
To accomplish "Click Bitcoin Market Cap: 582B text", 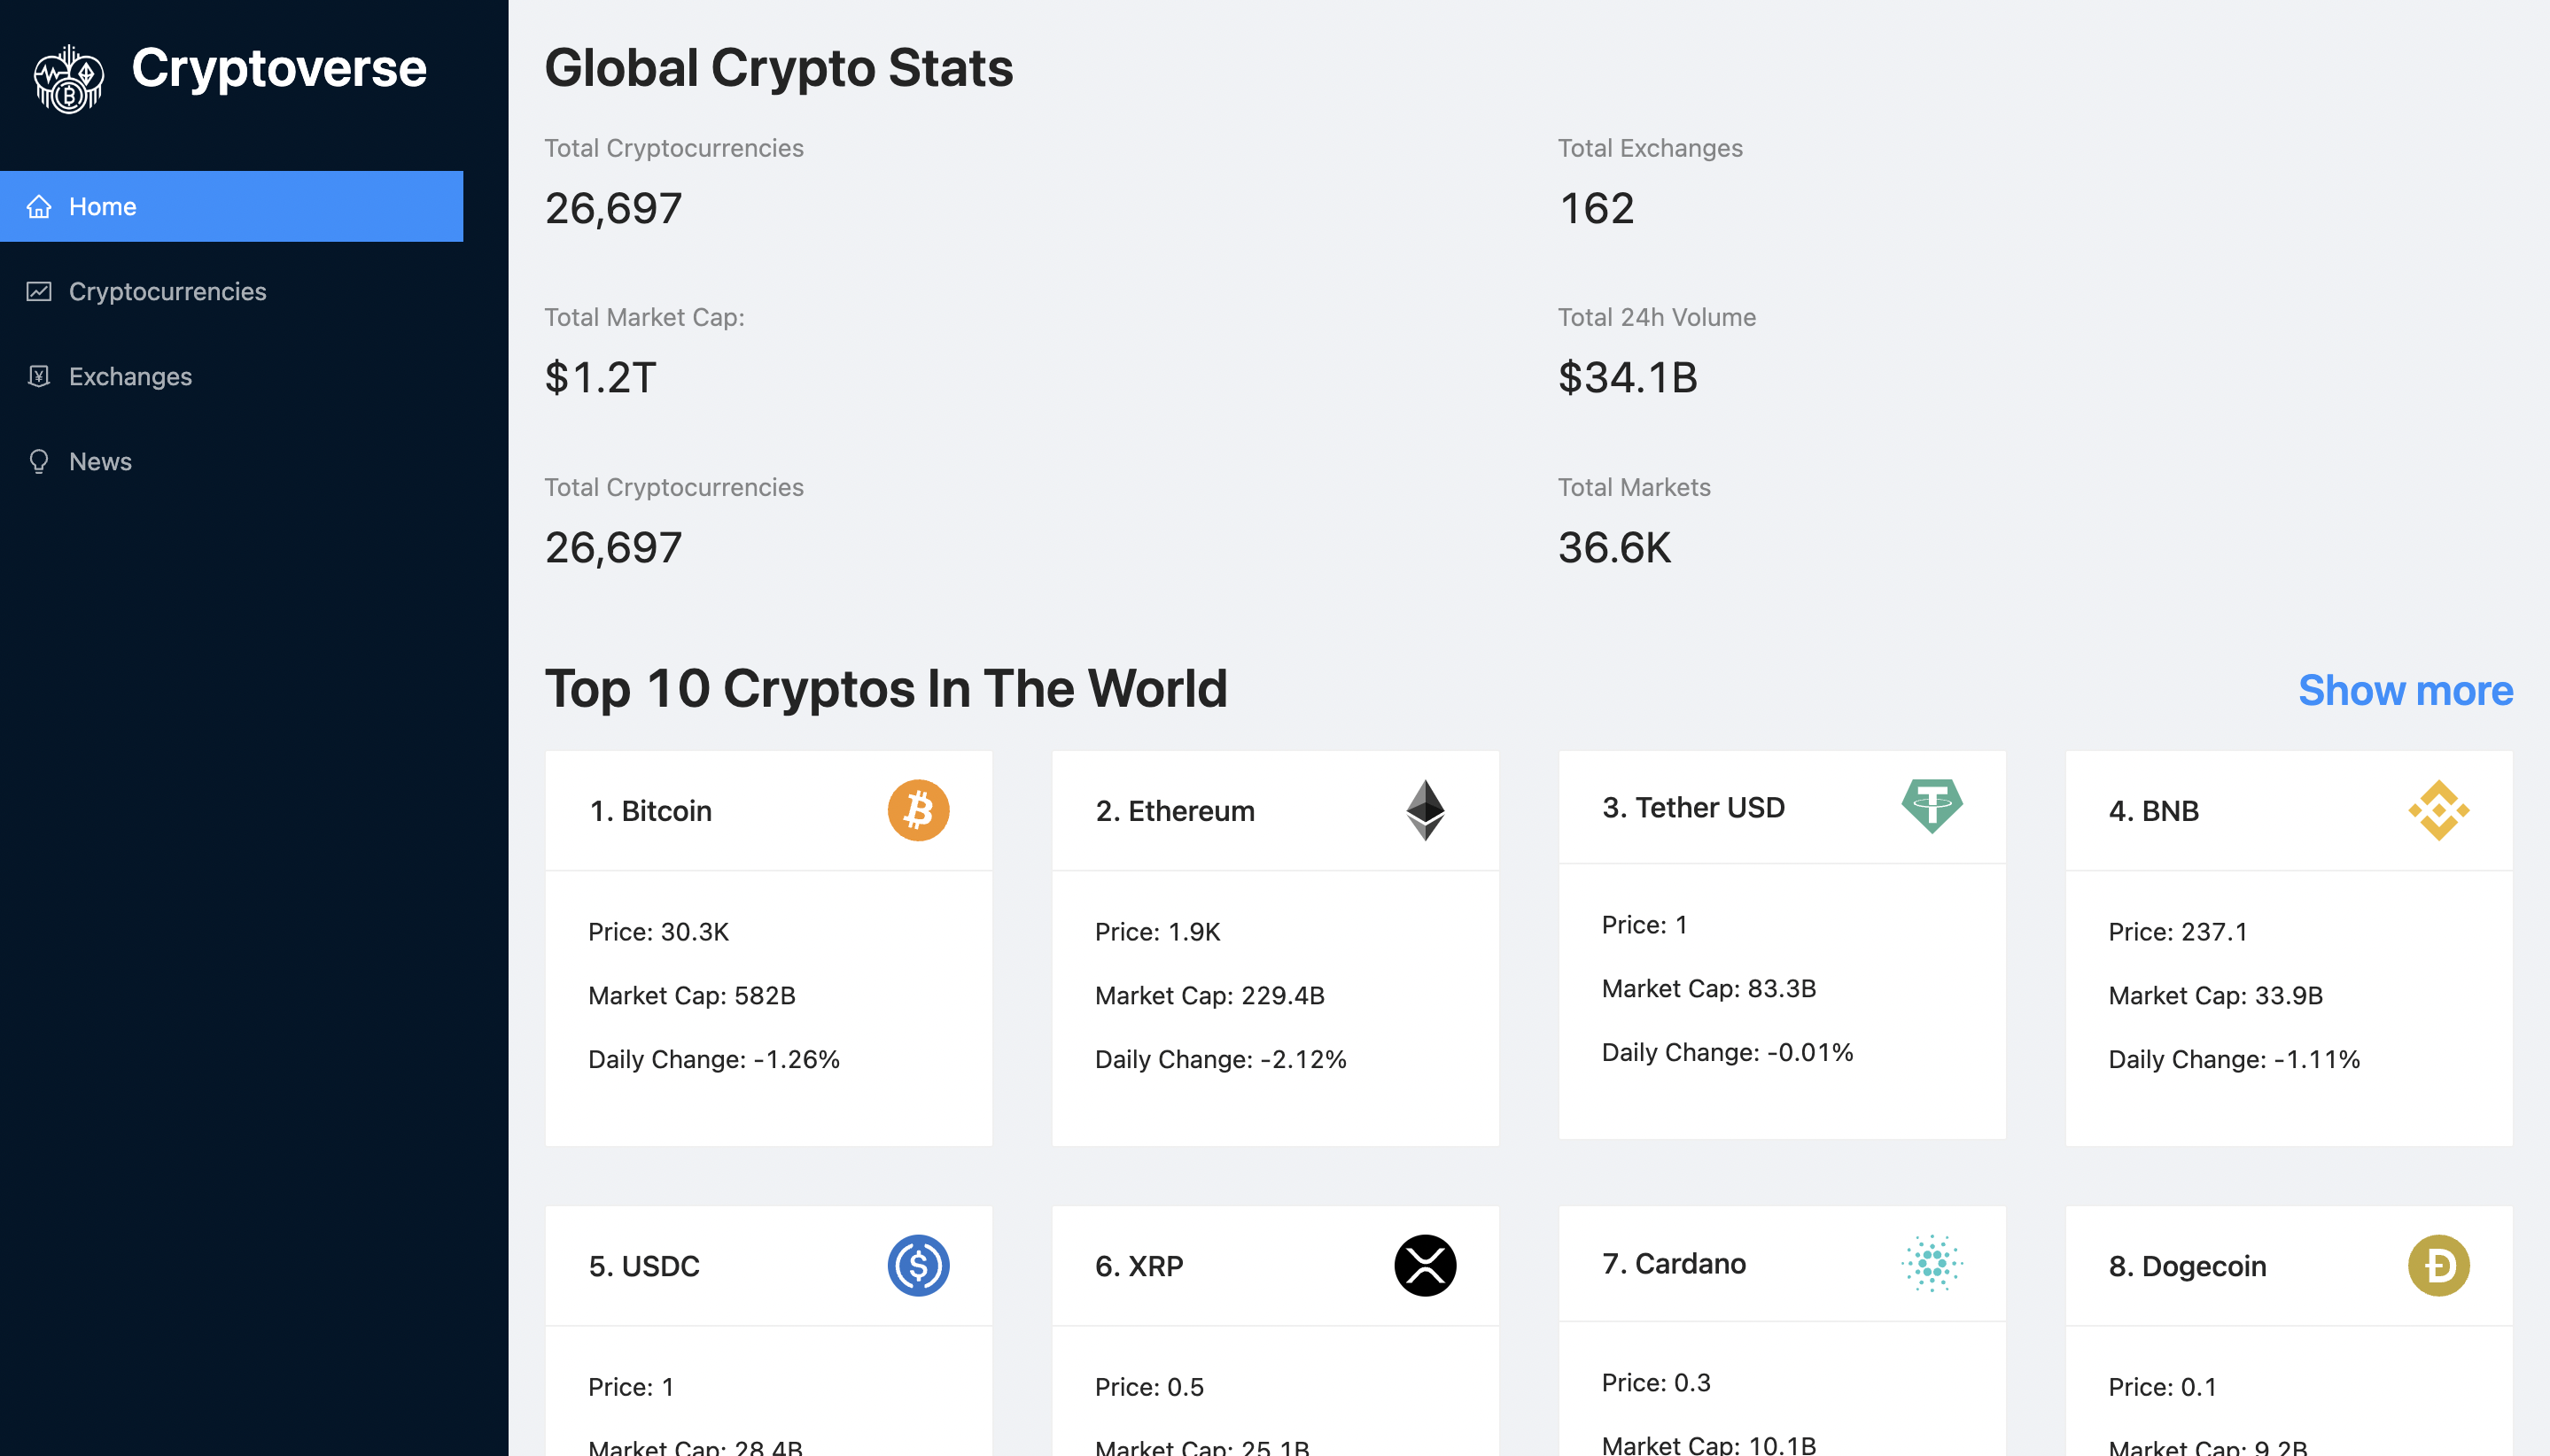I will [691, 995].
